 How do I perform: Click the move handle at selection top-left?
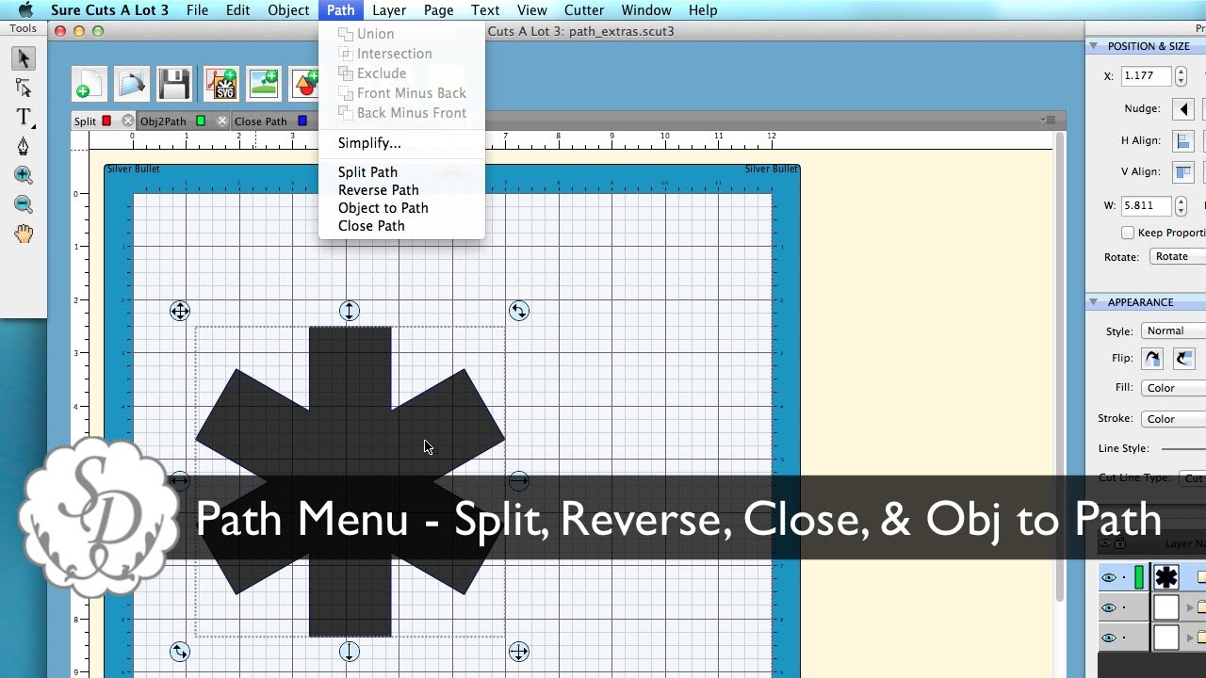coord(180,311)
